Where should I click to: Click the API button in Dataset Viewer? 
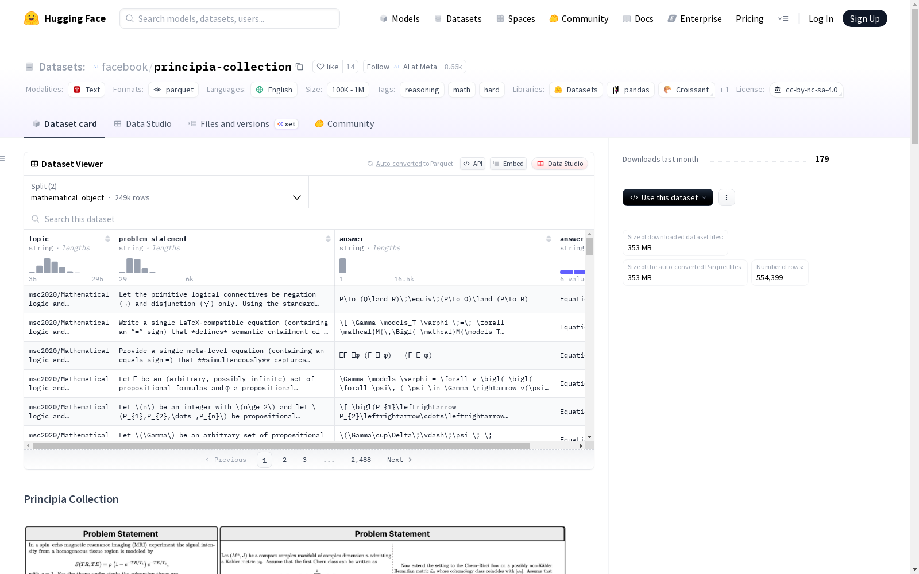coord(473,164)
